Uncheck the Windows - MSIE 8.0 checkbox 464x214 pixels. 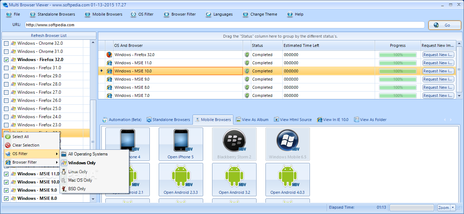[x=6, y=198]
